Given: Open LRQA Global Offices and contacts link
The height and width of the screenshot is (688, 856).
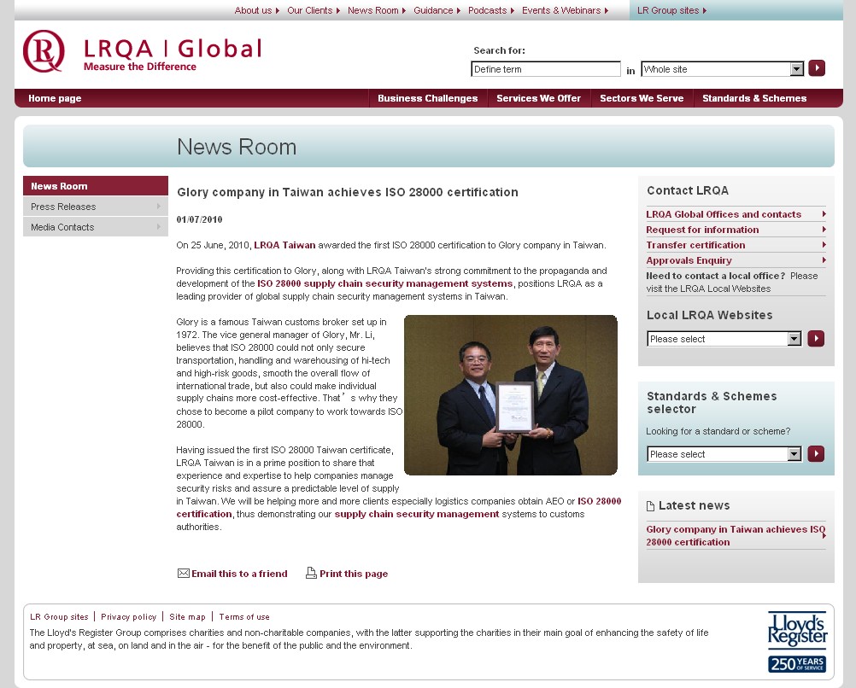Looking at the screenshot, I should click(724, 214).
